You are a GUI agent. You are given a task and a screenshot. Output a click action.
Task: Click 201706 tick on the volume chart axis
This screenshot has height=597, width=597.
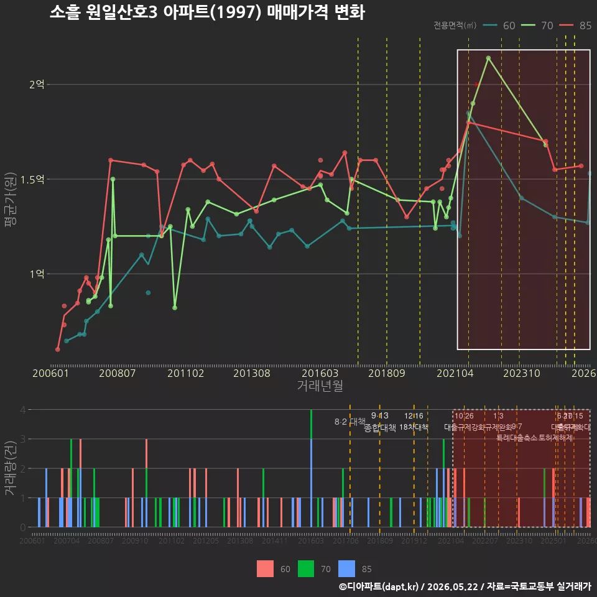click(346, 540)
